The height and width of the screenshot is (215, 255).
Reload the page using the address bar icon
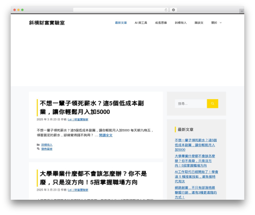166,10
